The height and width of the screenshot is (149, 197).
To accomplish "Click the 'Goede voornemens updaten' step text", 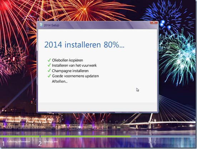I will 75,76.
